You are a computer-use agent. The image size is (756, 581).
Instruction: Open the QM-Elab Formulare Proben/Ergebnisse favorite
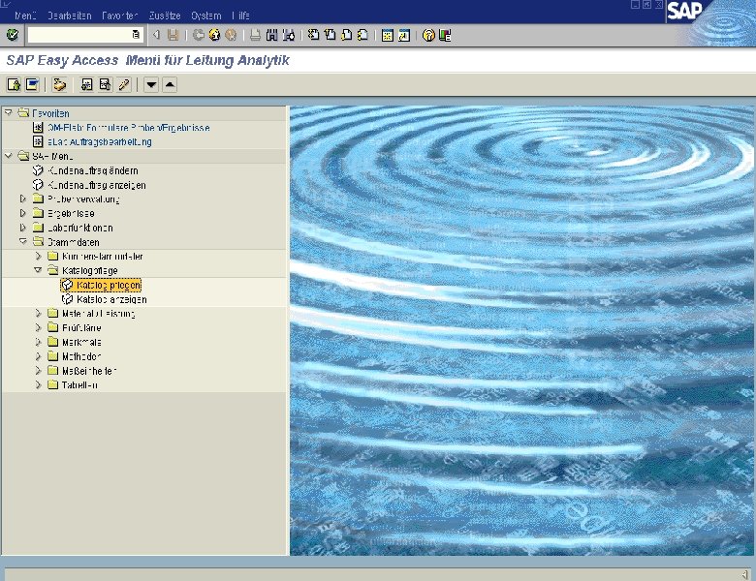[x=128, y=128]
